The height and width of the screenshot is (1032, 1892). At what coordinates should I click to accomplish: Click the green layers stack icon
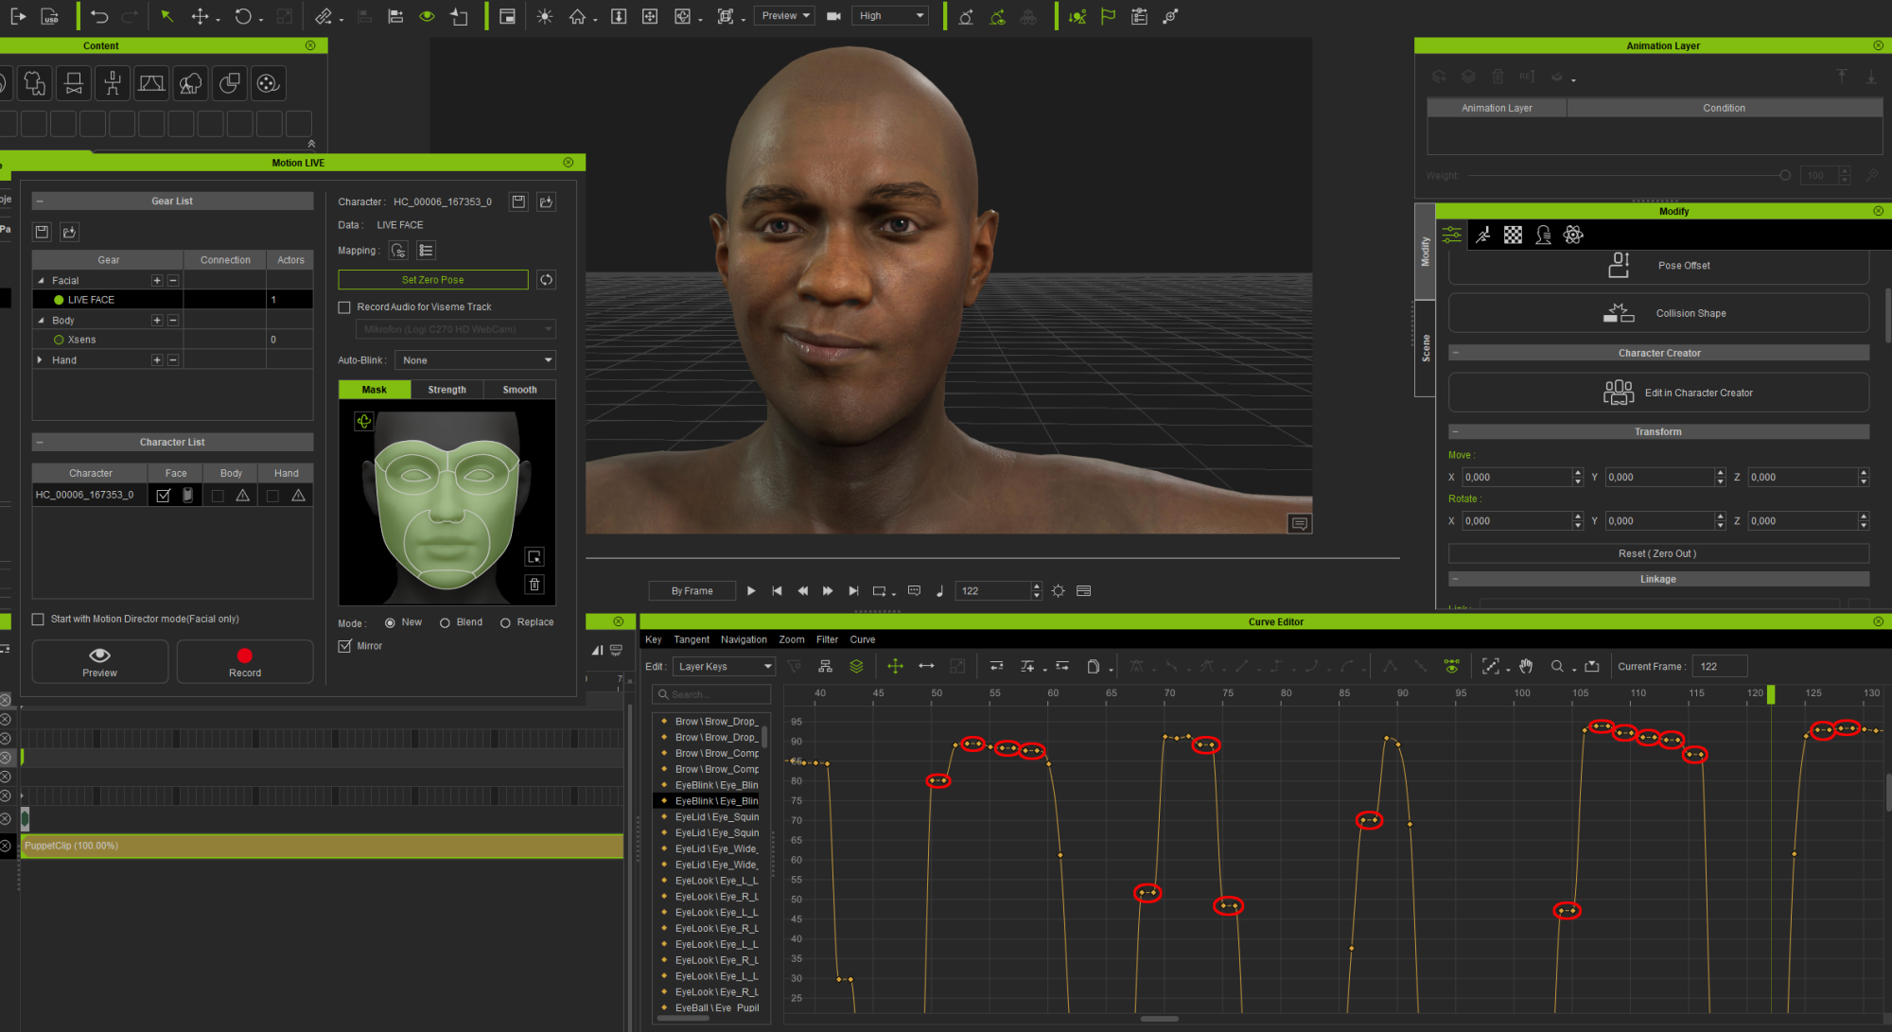856,667
